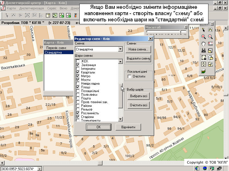
Task: Click the list-with-bullets toolbar icon
Action: 41,15
